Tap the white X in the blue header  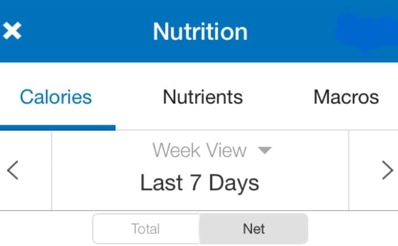click(x=12, y=31)
